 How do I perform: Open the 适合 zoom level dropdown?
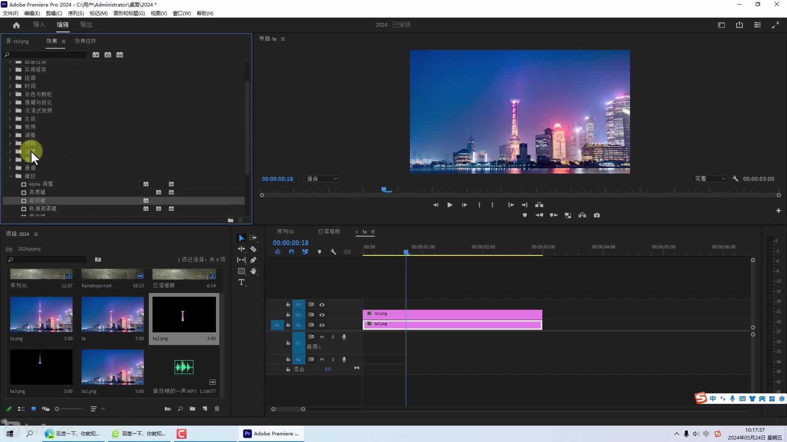322,179
